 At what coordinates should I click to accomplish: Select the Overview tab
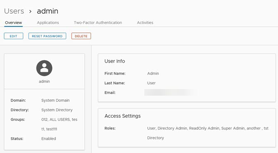pos(14,23)
